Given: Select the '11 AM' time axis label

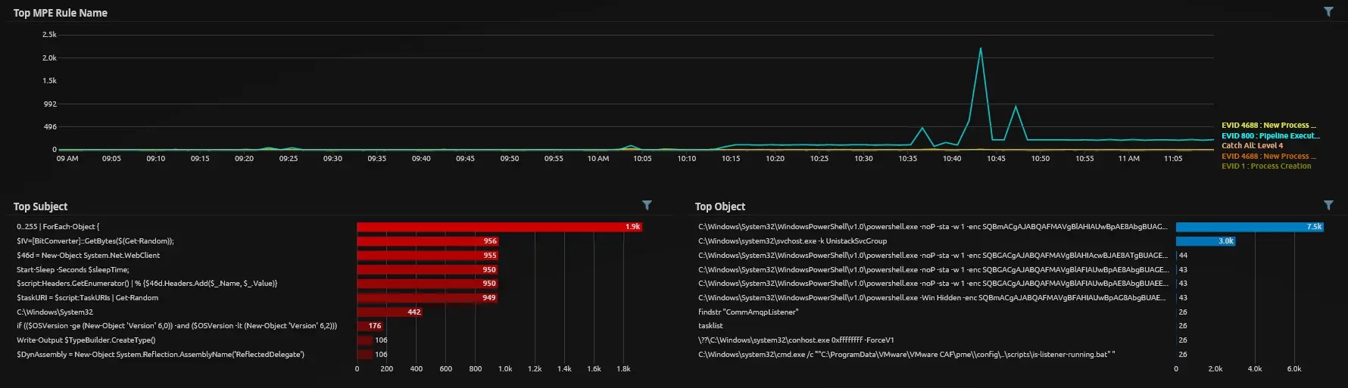Looking at the screenshot, I should [1128, 159].
